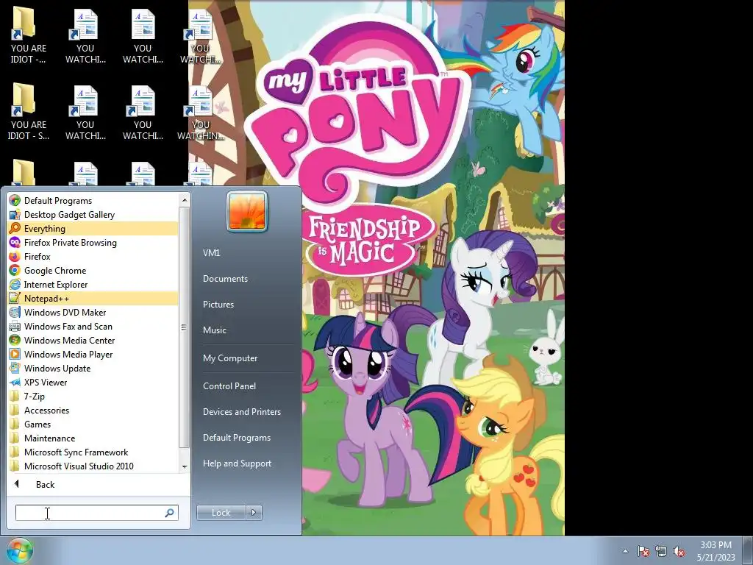
Task: Launch Windows Fax and Scan icon
Action: pos(15,326)
